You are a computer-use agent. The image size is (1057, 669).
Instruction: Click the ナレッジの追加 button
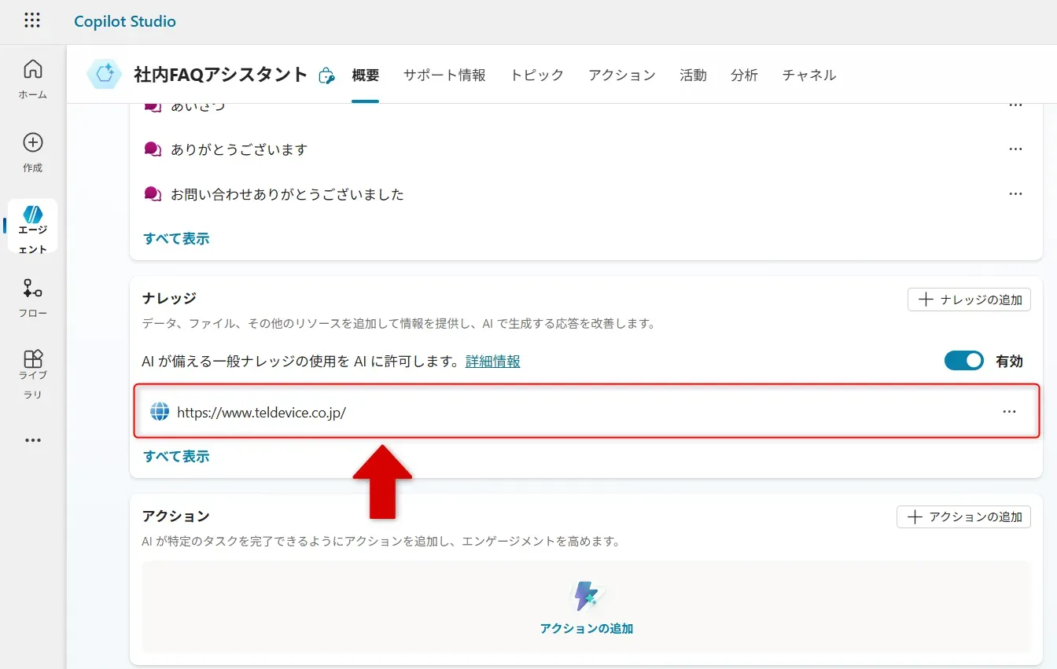pyautogui.click(x=969, y=300)
